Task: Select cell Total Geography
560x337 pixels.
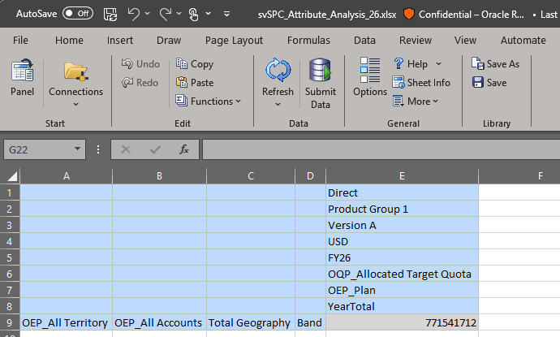Action: click(251, 322)
